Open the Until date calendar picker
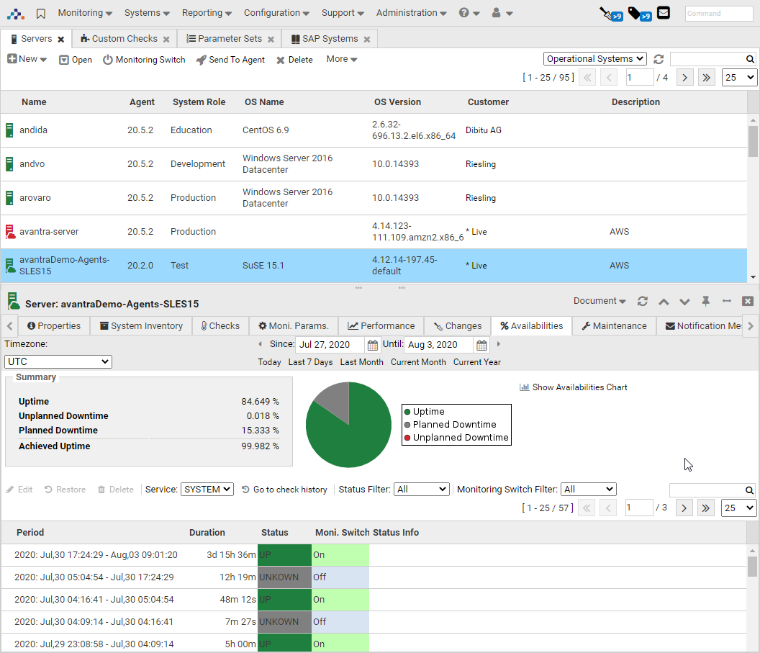 coord(481,345)
